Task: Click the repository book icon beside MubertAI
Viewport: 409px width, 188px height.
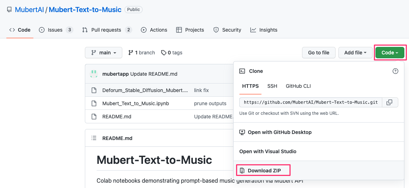Action: pyautogui.click(x=9, y=10)
